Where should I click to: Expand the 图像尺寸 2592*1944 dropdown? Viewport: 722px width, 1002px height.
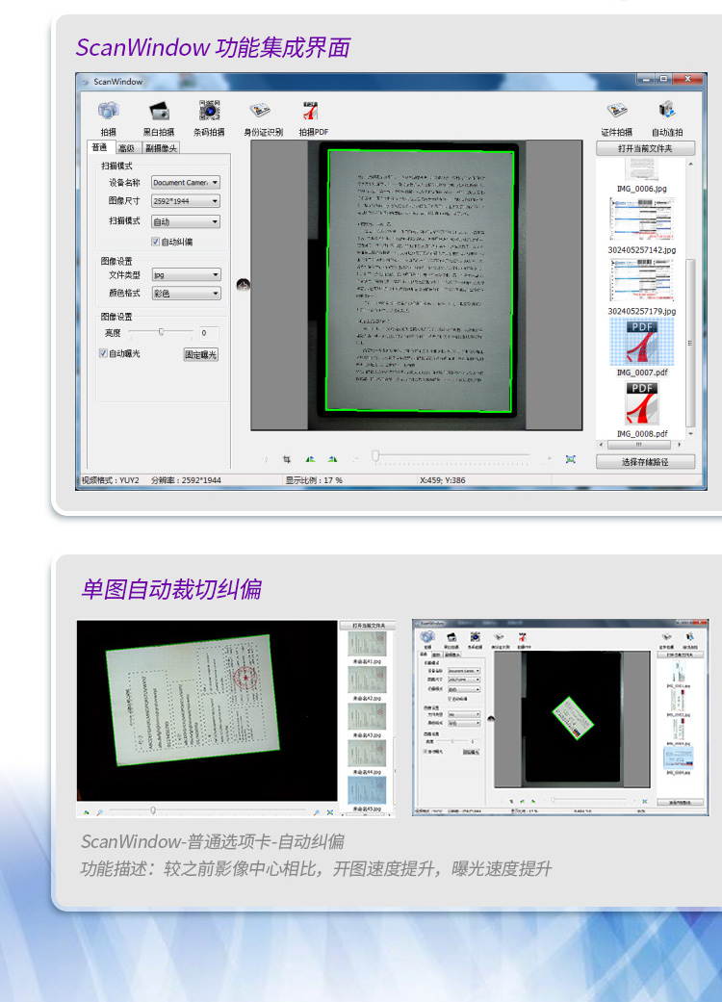[186, 201]
